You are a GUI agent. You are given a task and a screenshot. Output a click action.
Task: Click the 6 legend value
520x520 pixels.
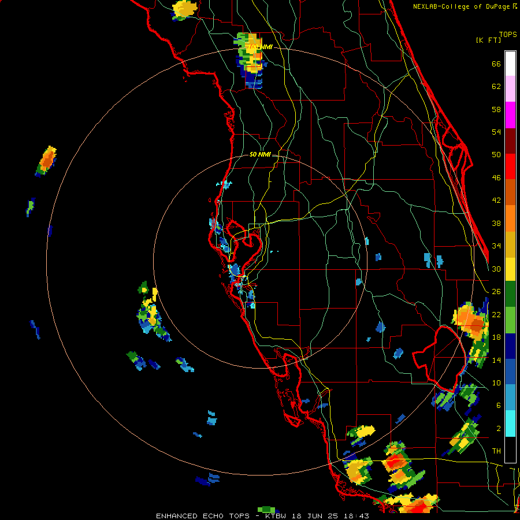click(x=499, y=405)
